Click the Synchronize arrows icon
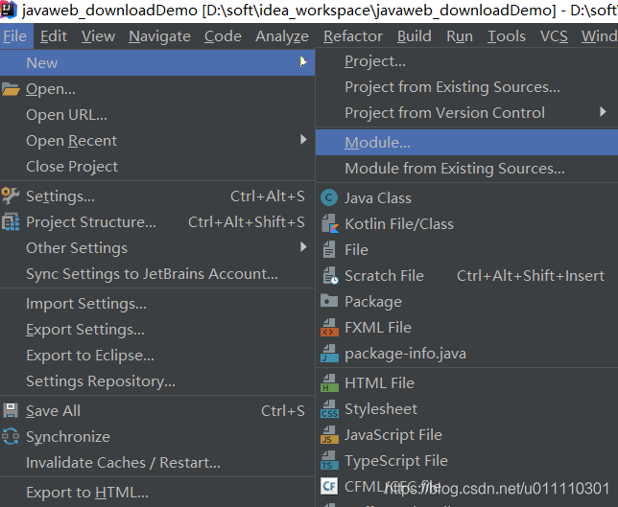 coord(11,436)
